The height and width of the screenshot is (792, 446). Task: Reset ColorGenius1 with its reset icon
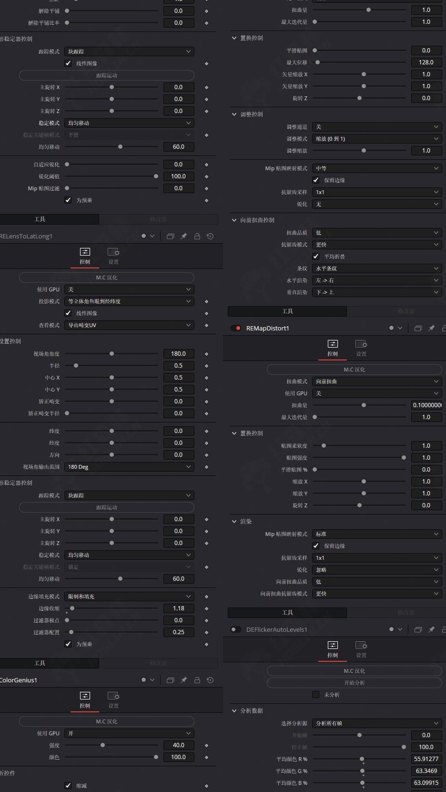pos(210,680)
